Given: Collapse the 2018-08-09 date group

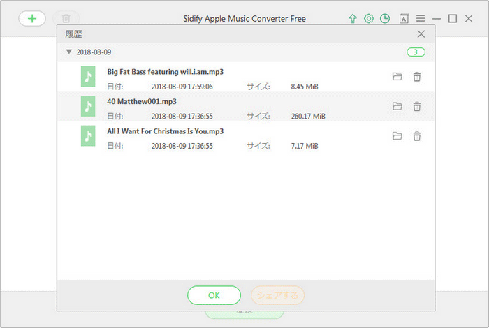Looking at the screenshot, I should point(69,52).
